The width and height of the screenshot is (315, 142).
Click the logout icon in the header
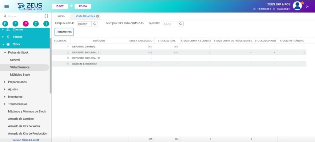pyautogui.click(x=307, y=6)
